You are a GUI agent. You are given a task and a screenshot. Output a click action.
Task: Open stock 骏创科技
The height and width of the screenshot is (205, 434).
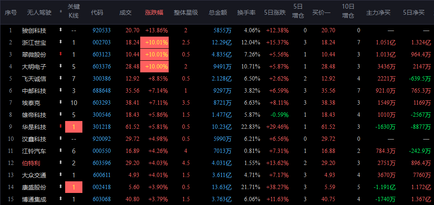click(34, 31)
